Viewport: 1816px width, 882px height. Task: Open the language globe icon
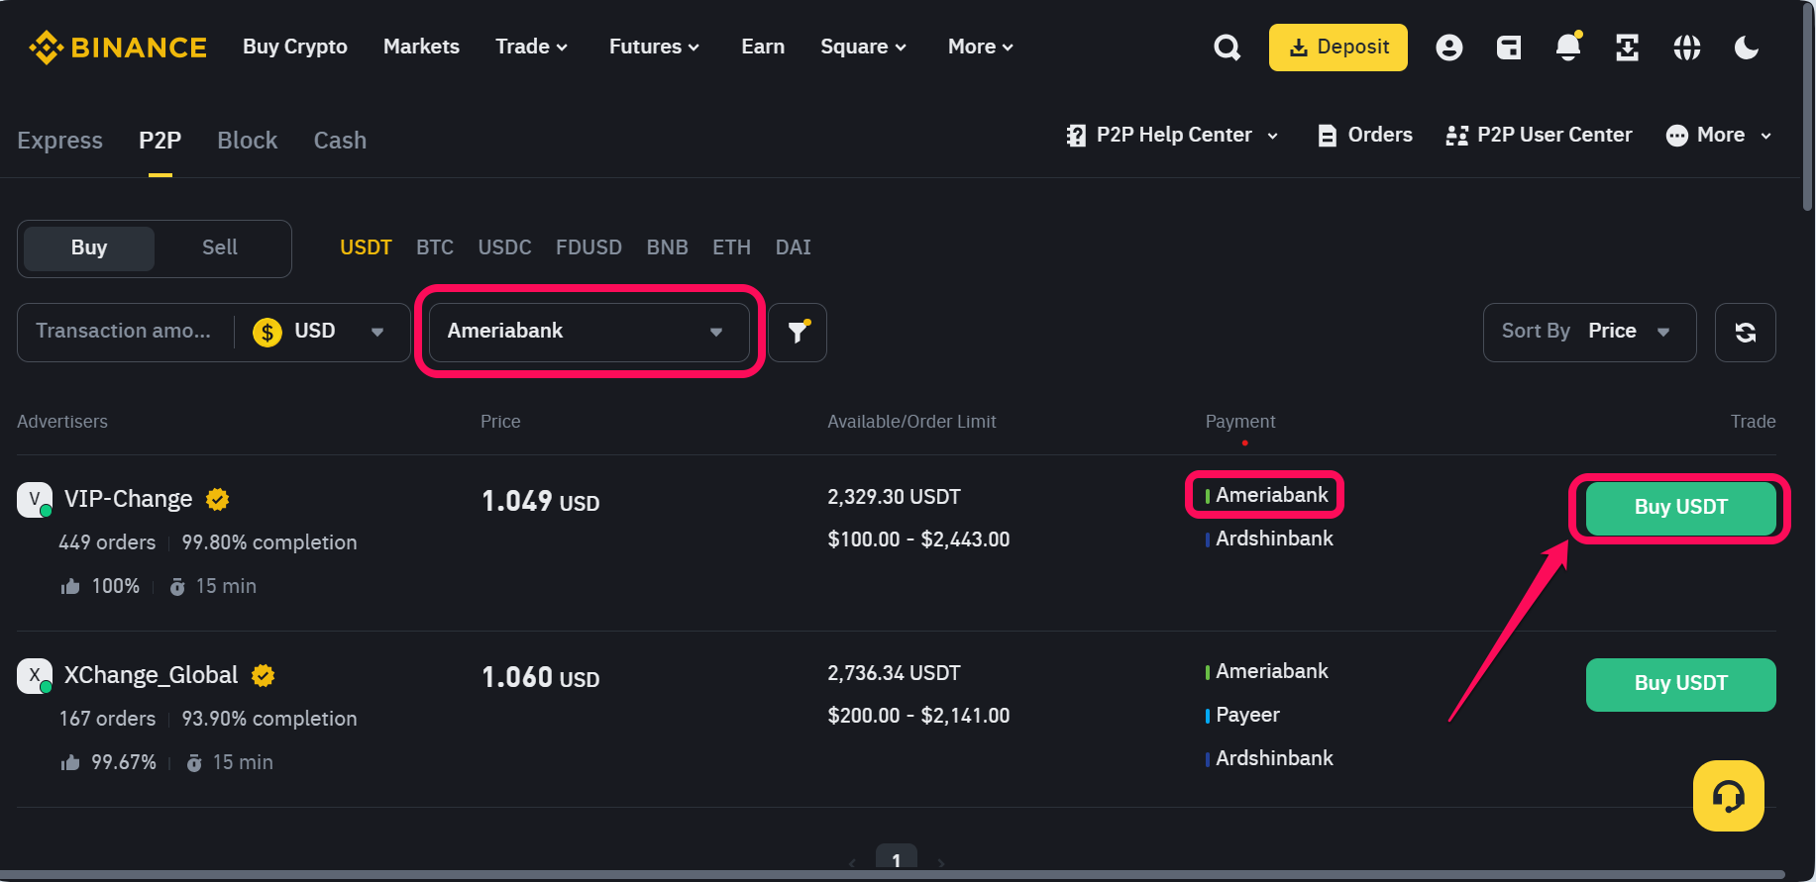[1687, 48]
